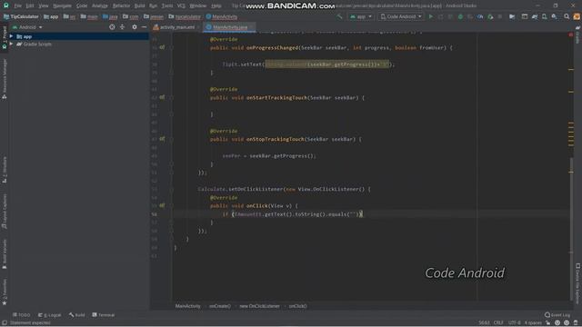Click the Device File Explorer side tab

coord(578,283)
